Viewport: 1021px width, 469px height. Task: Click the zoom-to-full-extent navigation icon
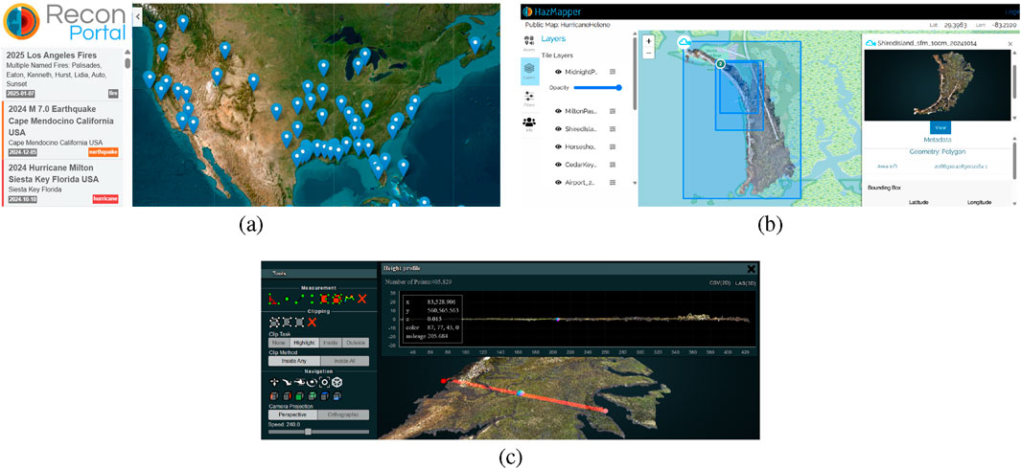point(324,382)
